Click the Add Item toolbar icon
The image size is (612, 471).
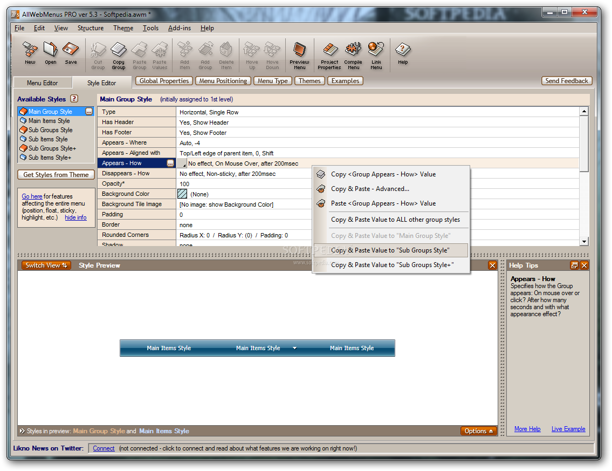184,56
